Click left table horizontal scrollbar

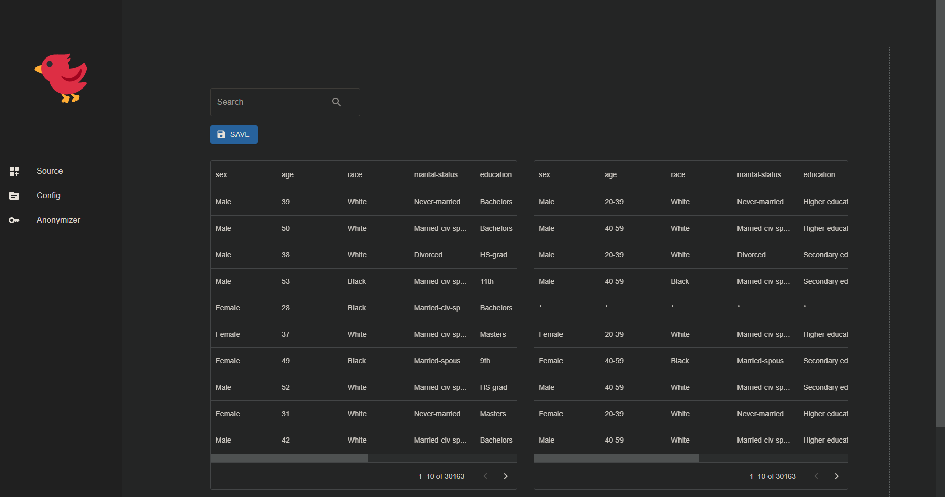tap(289, 458)
